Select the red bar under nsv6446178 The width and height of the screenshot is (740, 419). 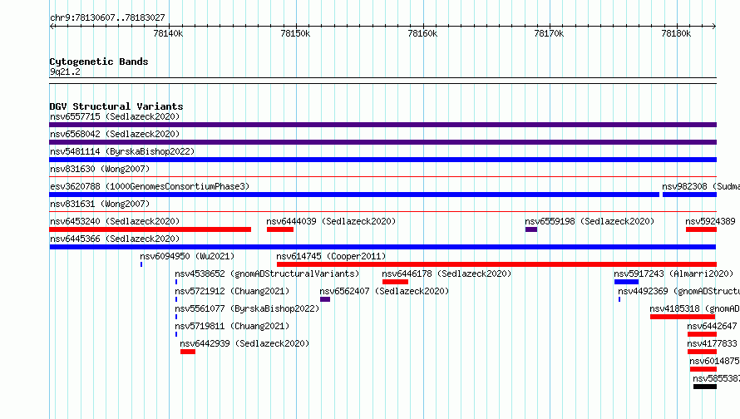click(395, 282)
